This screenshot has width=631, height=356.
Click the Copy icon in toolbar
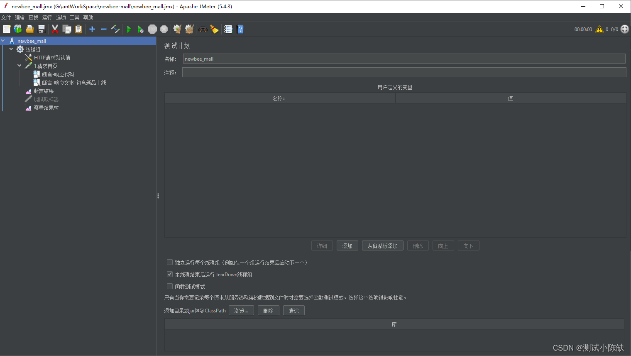click(67, 29)
